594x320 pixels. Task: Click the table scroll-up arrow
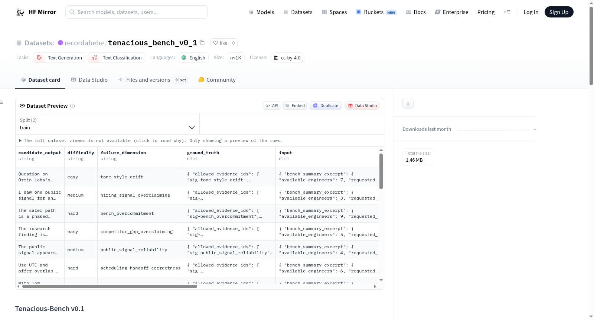pyautogui.click(x=381, y=150)
